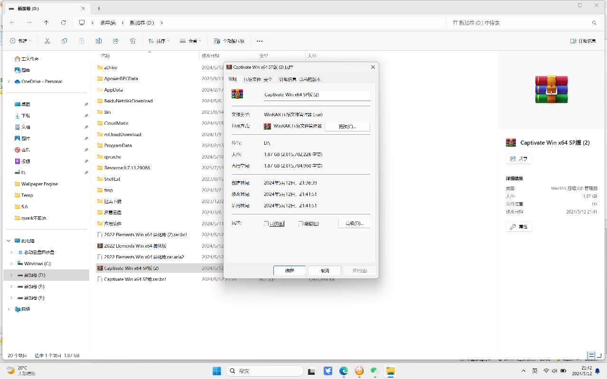
Task: Open the 排序 (Sort) dropdown
Action: pos(159,41)
